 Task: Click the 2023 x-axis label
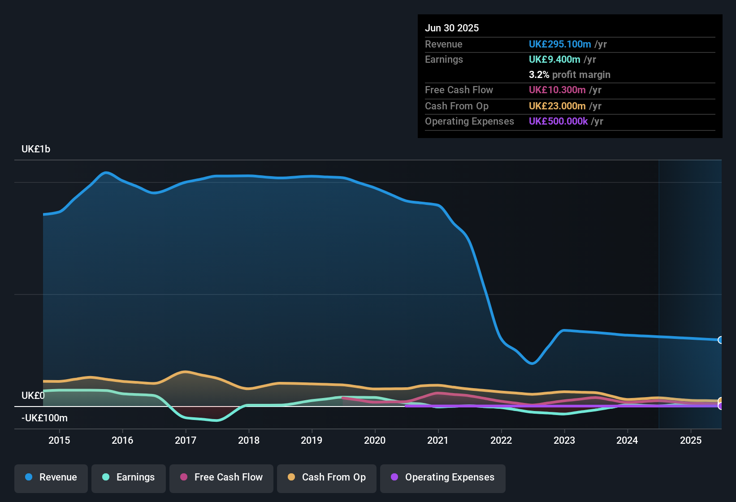(x=564, y=440)
